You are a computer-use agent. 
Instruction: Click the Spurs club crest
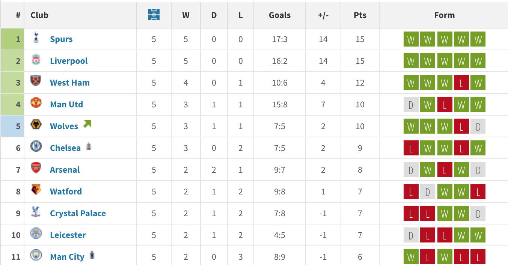point(36,37)
